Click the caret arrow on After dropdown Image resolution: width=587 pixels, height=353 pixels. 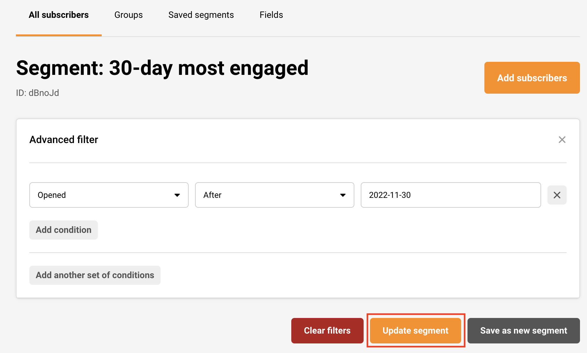click(343, 195)
